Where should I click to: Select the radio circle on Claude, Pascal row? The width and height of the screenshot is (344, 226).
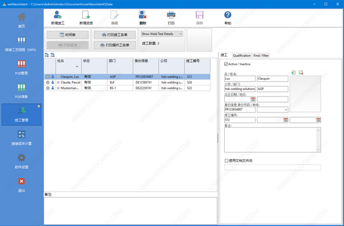(x=48, y=82)
